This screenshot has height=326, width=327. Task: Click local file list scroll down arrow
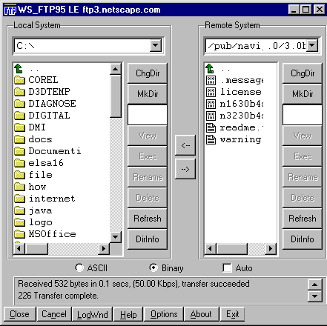116,237
